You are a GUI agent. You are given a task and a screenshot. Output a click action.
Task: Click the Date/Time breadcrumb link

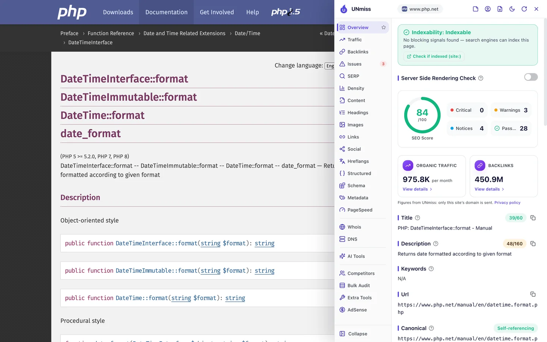click(x=247, y=33)
